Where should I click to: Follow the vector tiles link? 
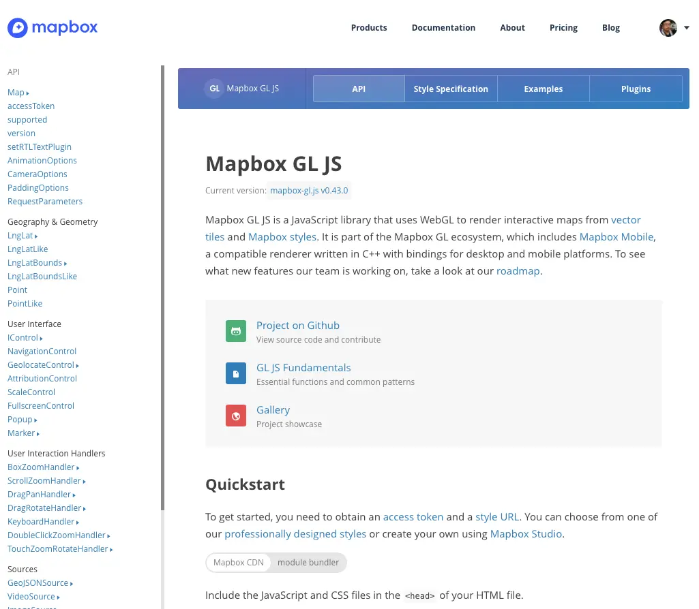click(625, 220)
